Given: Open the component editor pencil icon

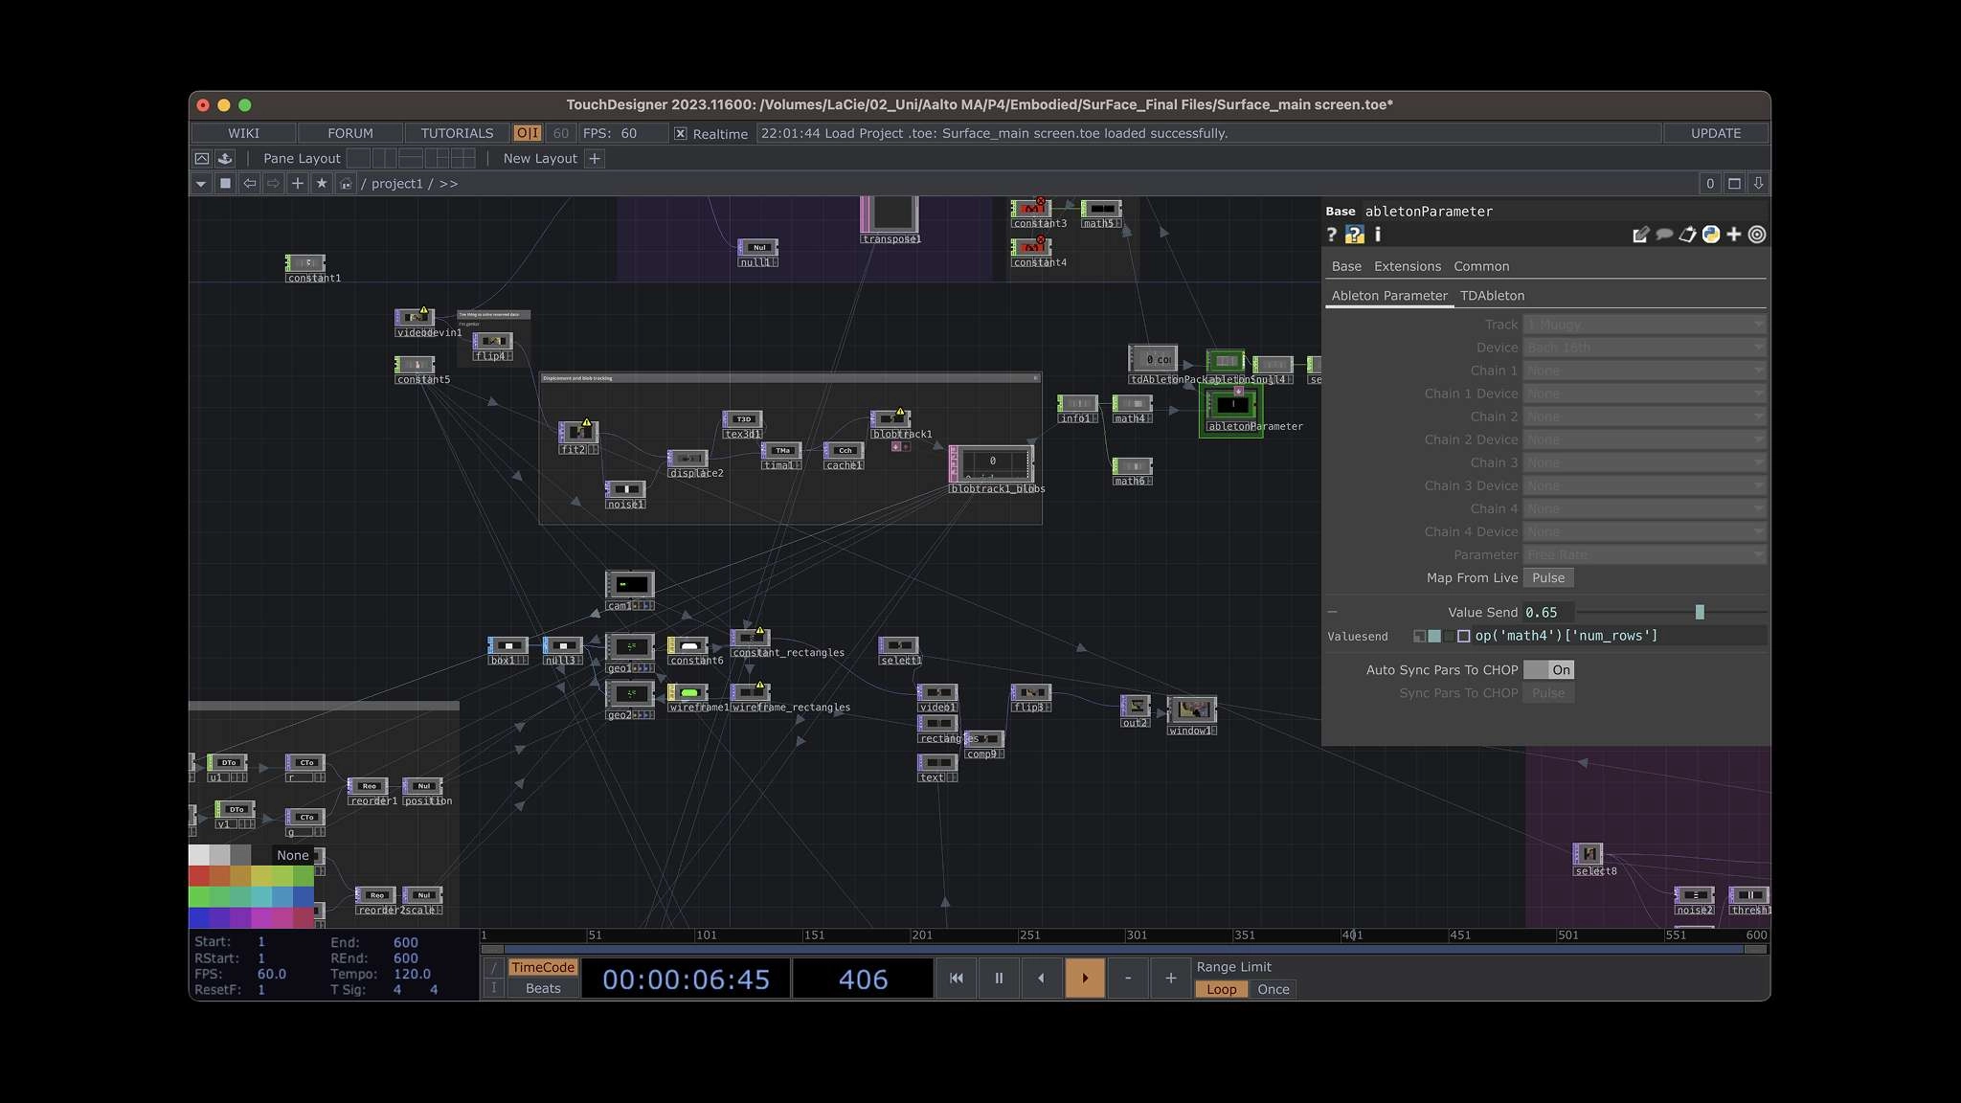Looking at the screenshot, I should point(1640,235).
